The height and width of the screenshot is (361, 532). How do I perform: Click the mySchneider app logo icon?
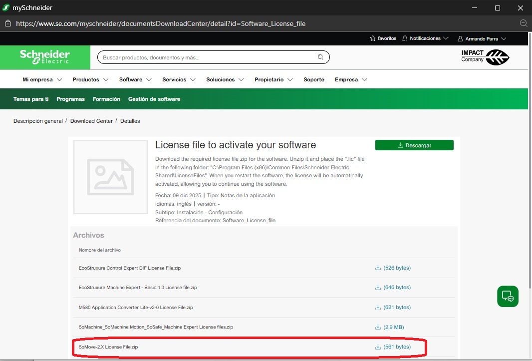(6, 7)
